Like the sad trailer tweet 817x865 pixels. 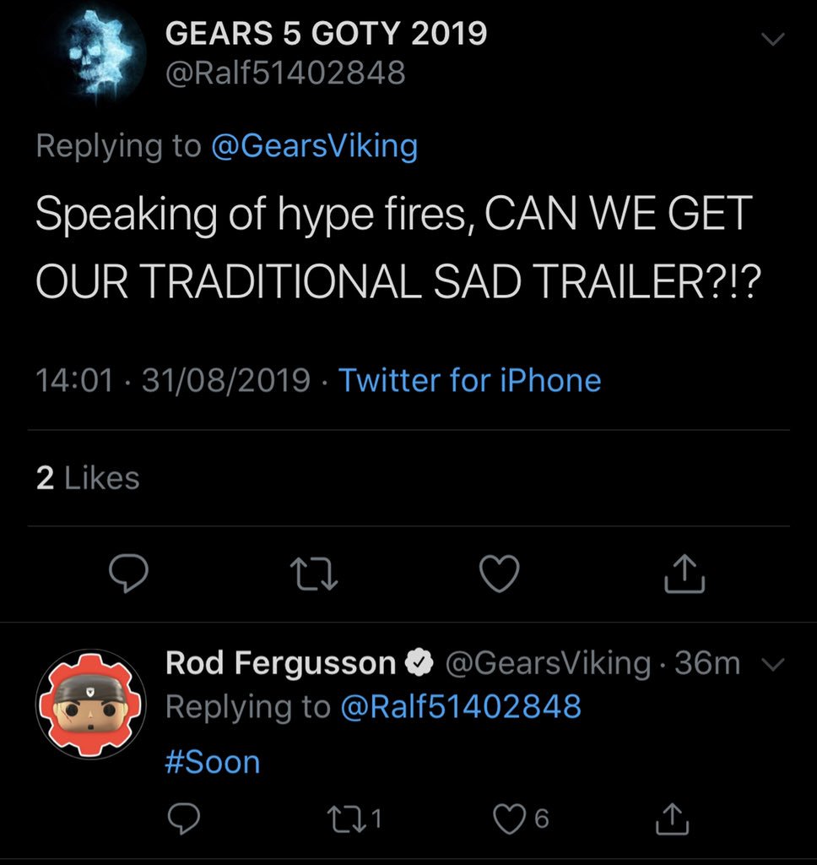click(x=499, y=574)
